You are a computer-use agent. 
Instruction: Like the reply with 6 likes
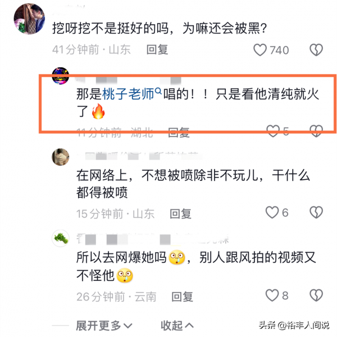[x=272, y=212]
